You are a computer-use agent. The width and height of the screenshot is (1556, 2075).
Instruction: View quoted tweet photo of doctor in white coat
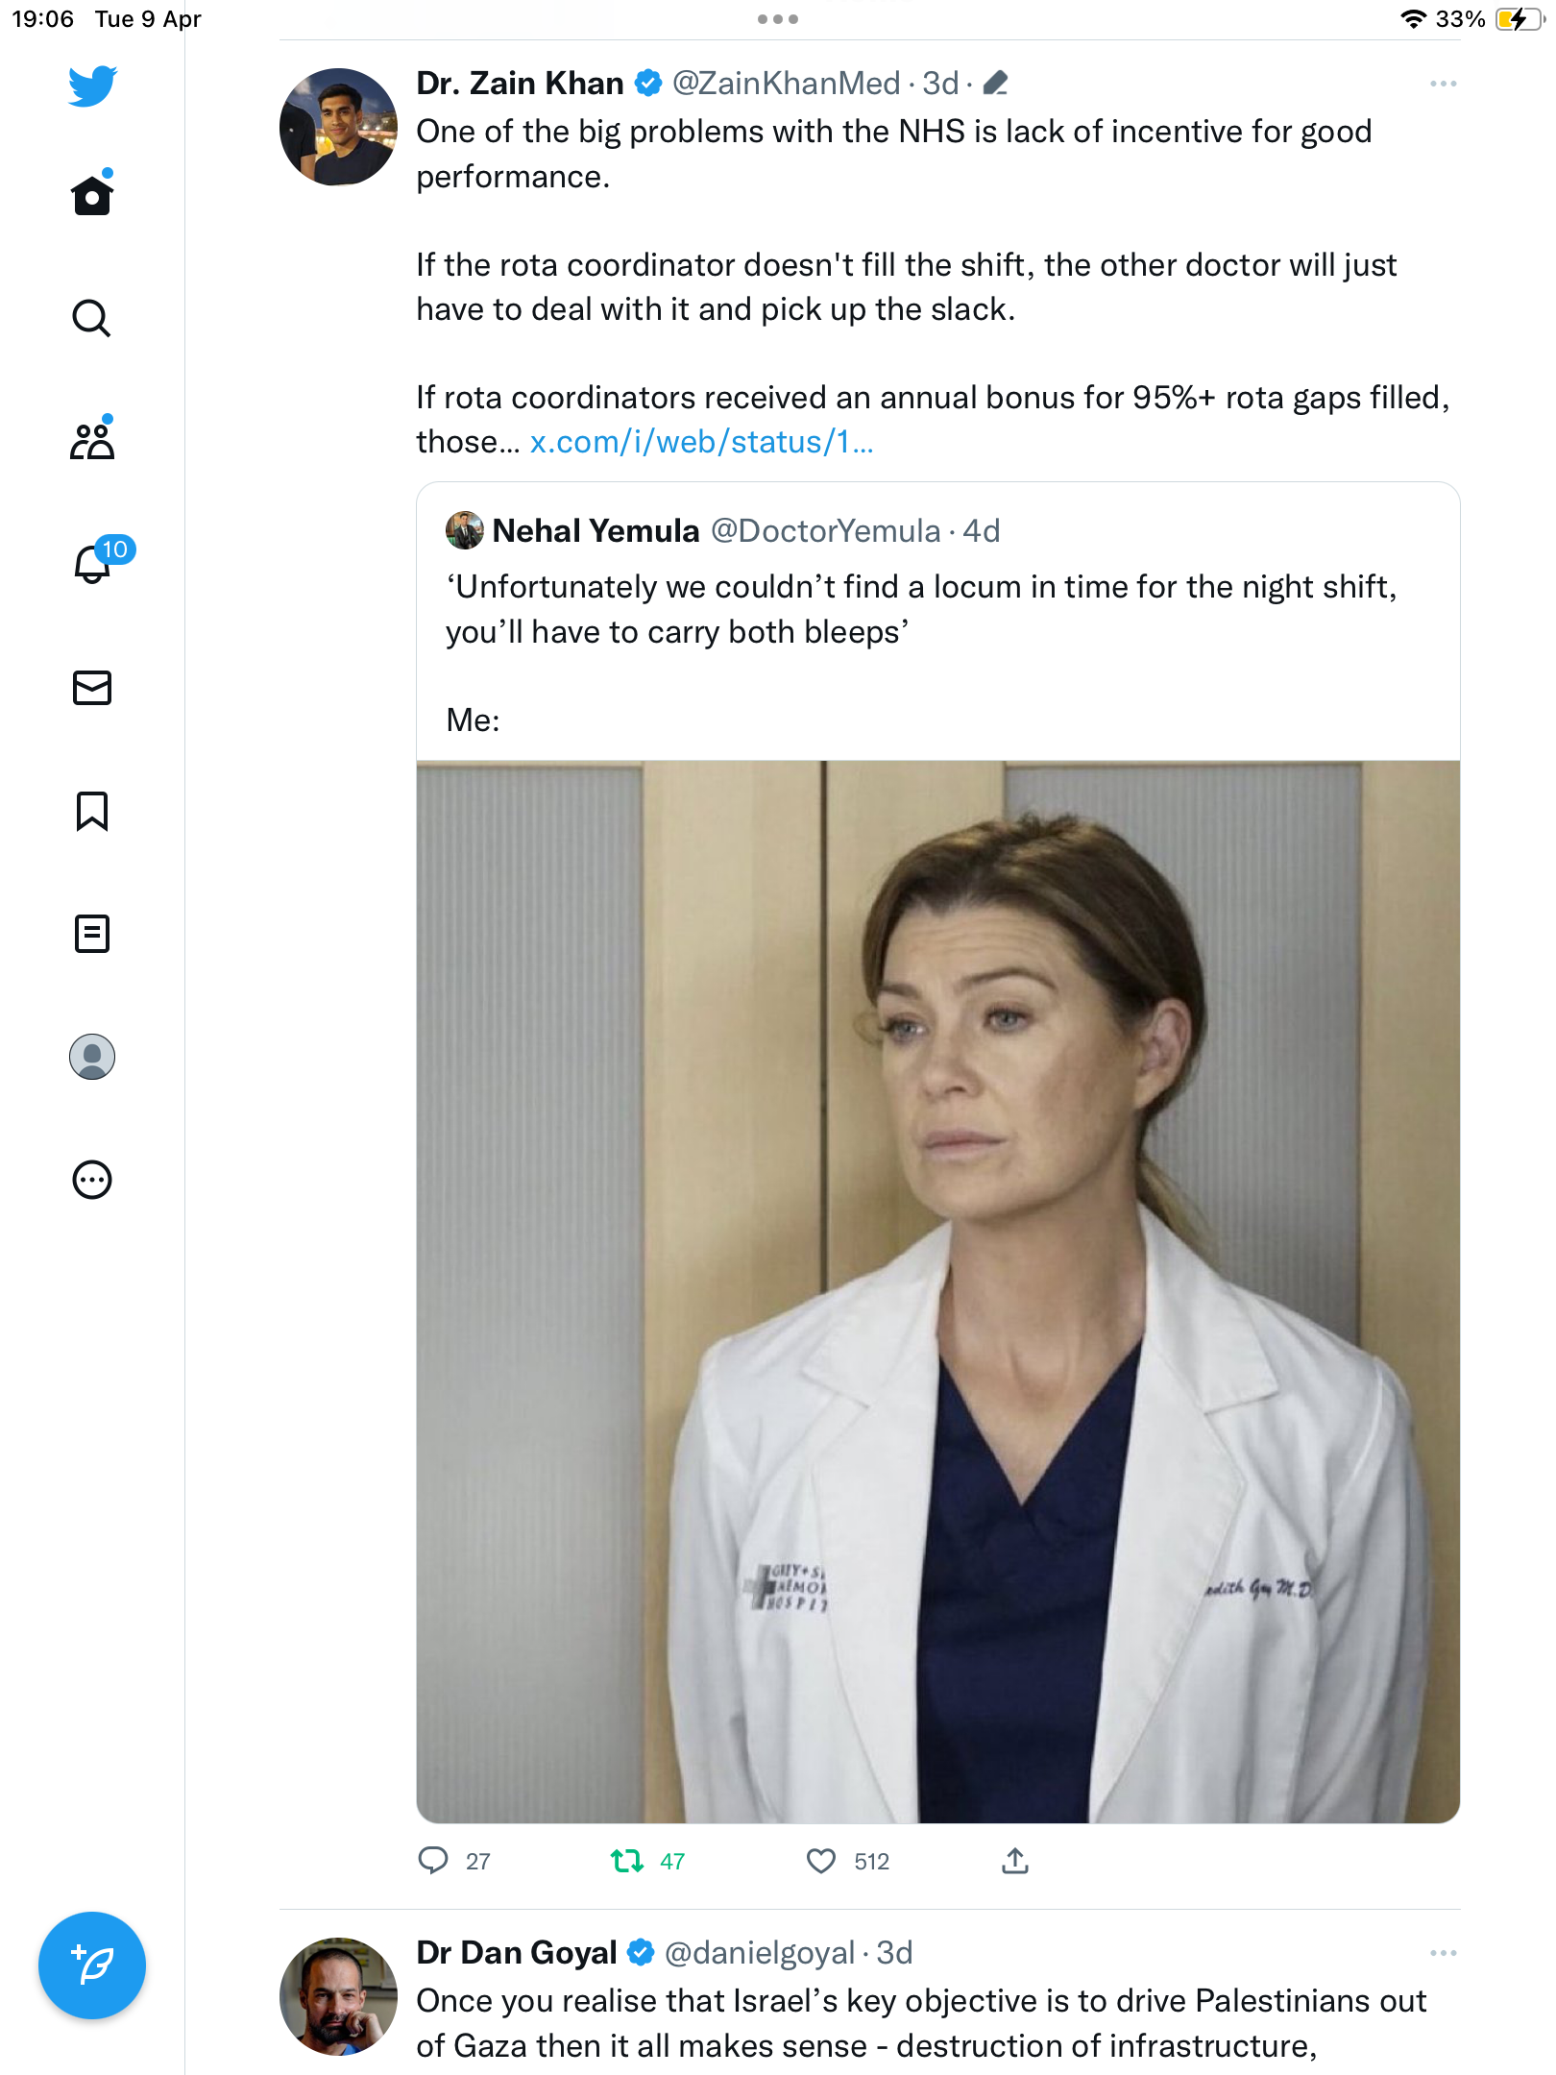(x=938, y=1292)
